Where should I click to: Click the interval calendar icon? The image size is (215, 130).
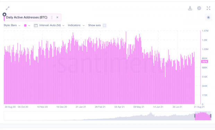click(36, 25)
